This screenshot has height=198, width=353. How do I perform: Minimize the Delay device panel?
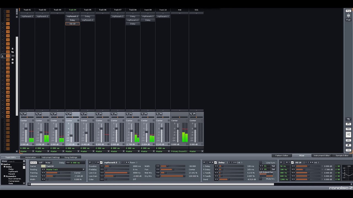pos(207,163)
